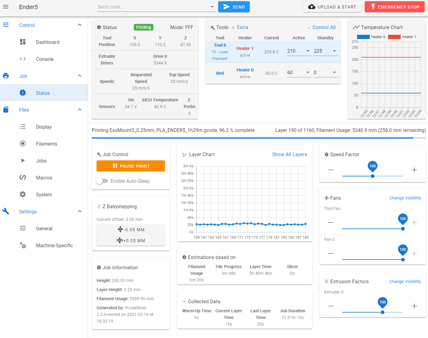Click Show All Layers link

click(289, 154)
